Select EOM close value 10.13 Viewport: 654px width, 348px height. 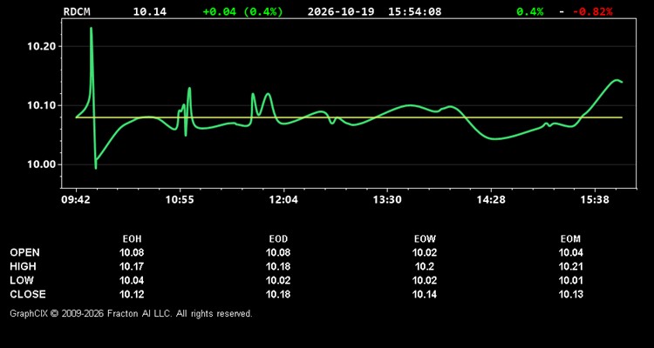coord(570,294)
